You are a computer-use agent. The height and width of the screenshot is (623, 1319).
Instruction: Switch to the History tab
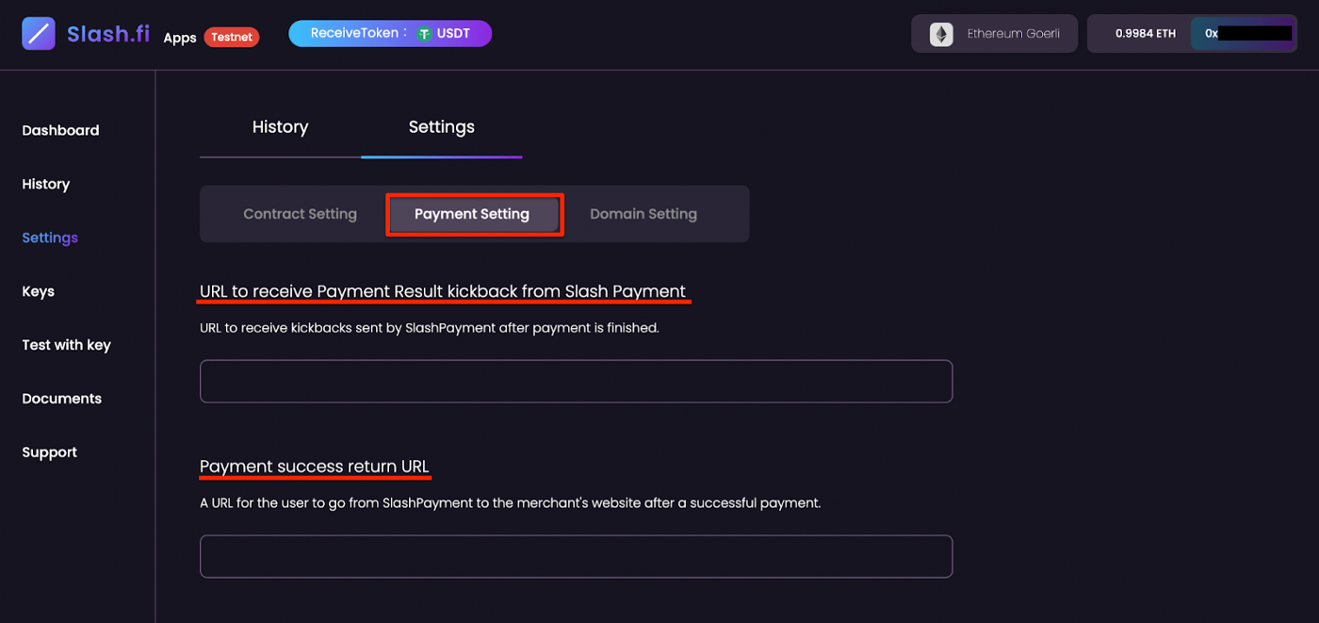click(x=280, y=126)
